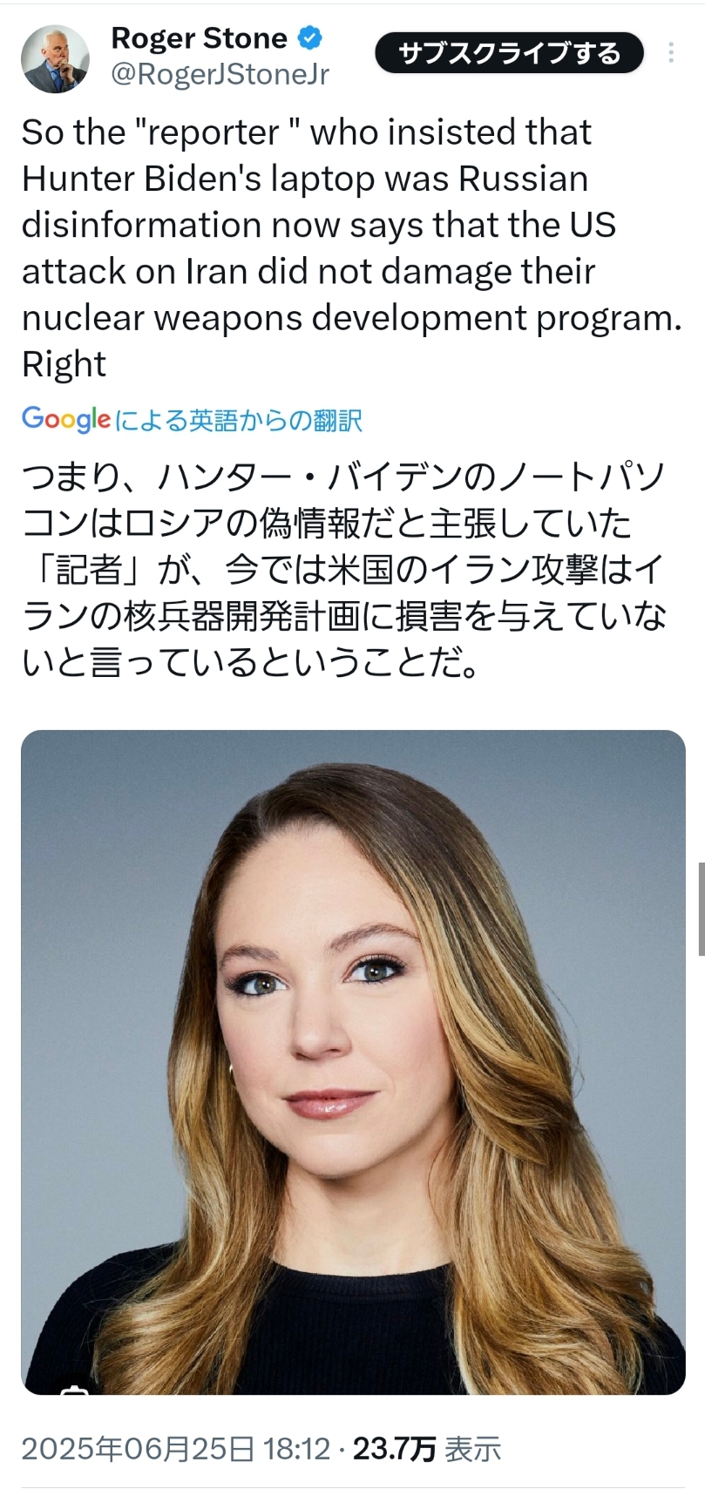Click the 2025年06月25日 18:12 timestamp
The width and height of the screenshot is (705, 1489).
(176, 1449)
